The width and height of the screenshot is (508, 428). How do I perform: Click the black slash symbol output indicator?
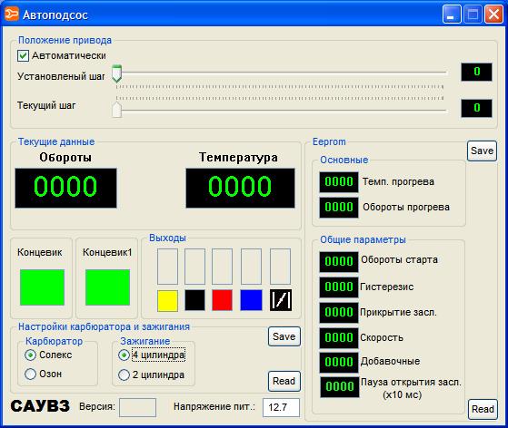(x=281, y=300)
